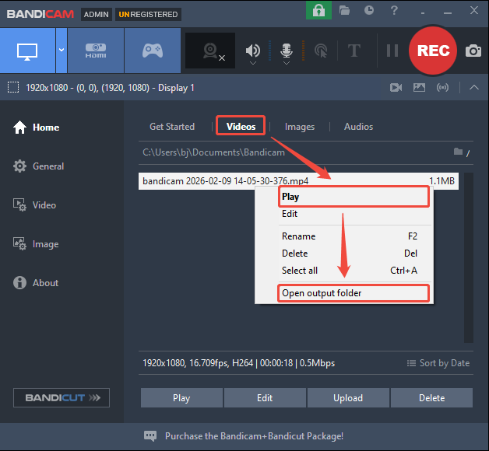
Task: Open help question mark icon
Action: tap(394, 10)
